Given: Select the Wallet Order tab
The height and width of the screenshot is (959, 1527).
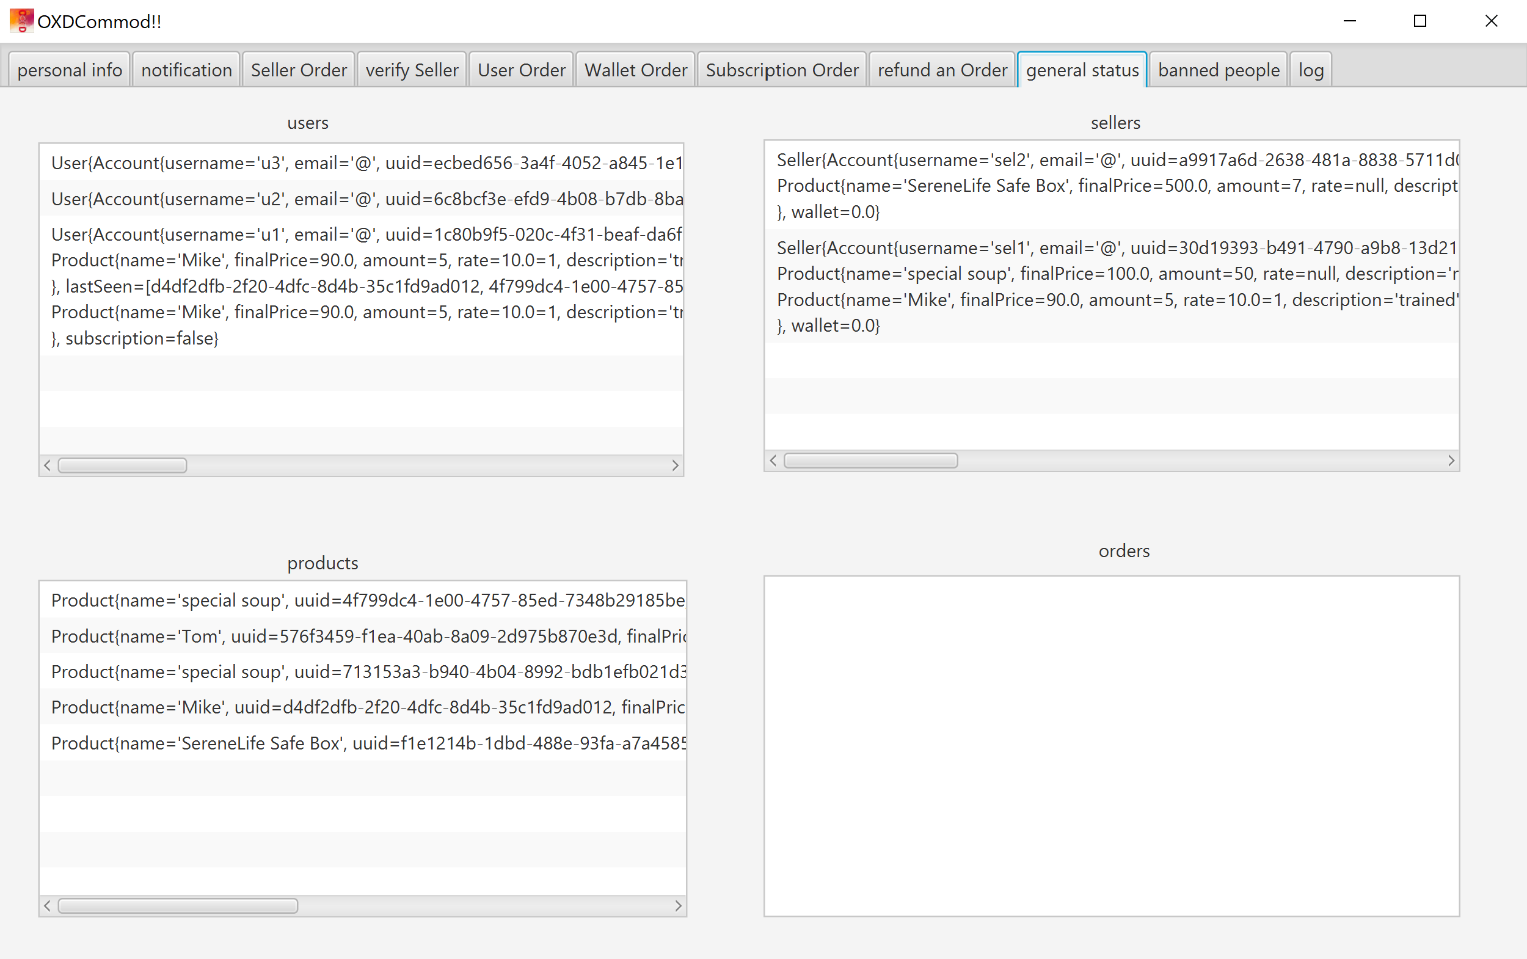Looking at the screenshot, I should tap(635, 70).
